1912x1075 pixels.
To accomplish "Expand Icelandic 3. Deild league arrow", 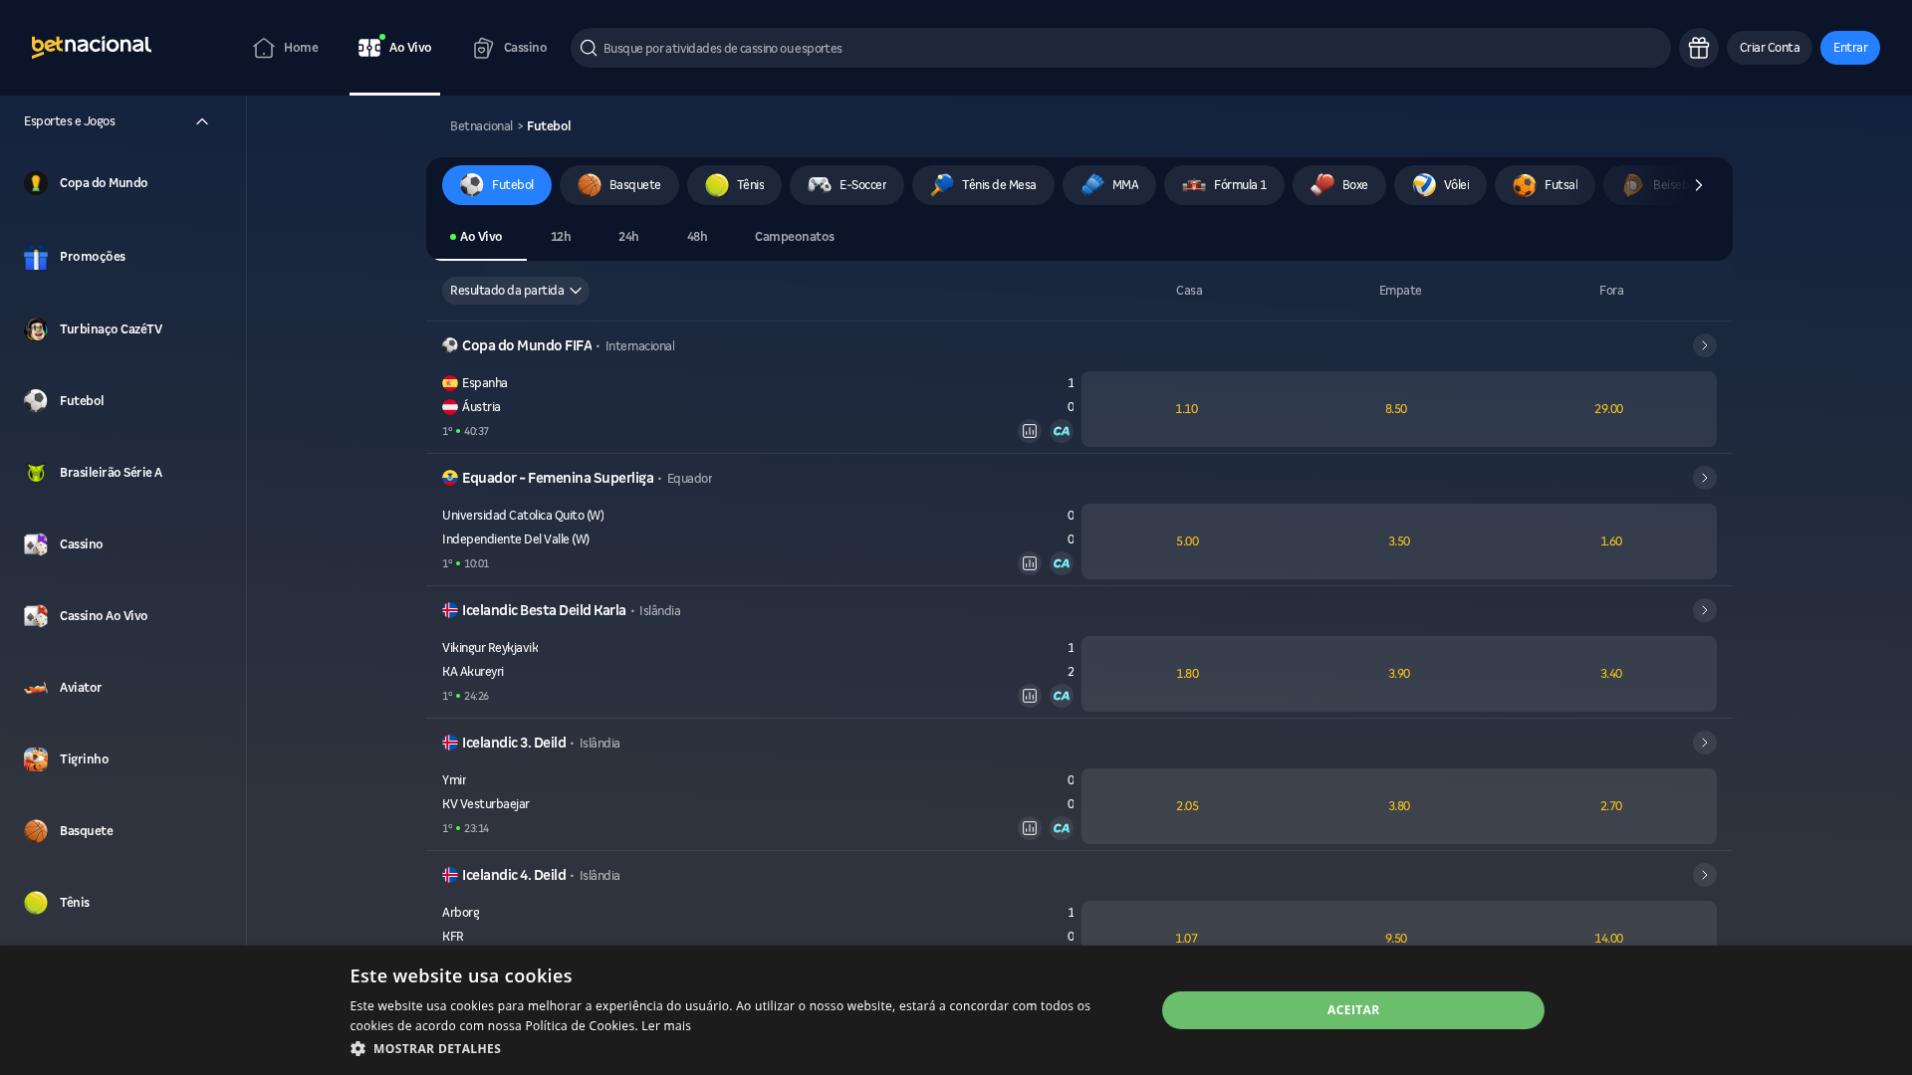I will (1705, 743).
